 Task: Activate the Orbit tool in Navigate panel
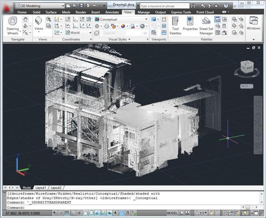pyautogui.click(x=25, y=26)
